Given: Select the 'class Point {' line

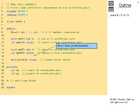Looking at the screenshot, I should (16, 22).
